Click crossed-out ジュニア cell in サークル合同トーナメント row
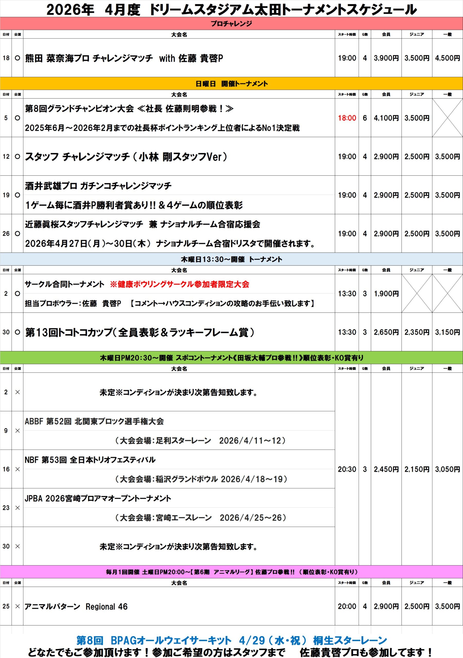This screenshot has height=658, width=463. tap(416, 293)
